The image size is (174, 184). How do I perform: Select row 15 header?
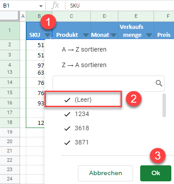10,92
